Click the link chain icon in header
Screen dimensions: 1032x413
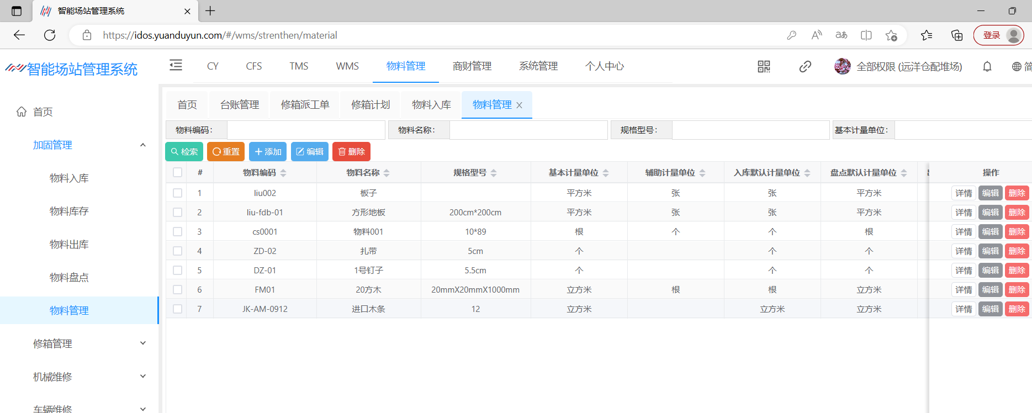805,67
